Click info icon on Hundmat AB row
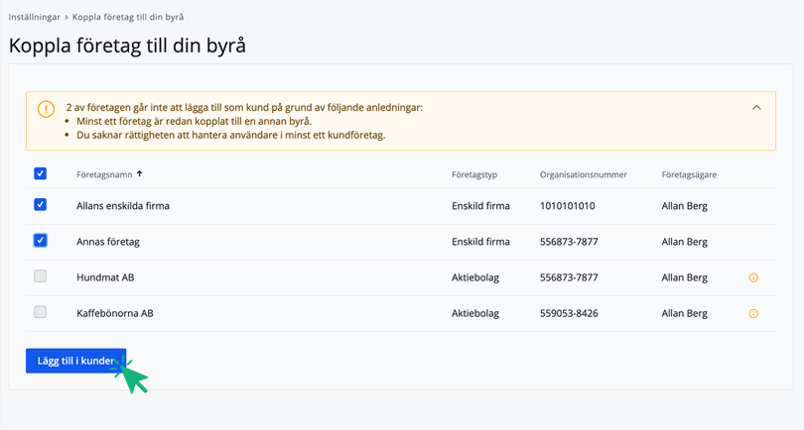The width and height of the screenshot is (804, 430). [x=753, y=278]
